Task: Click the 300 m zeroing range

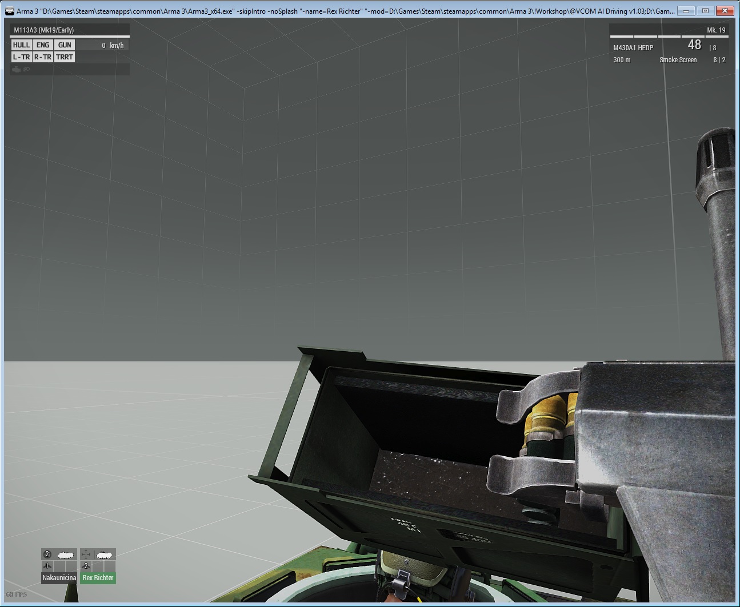Action: point(622,60)
